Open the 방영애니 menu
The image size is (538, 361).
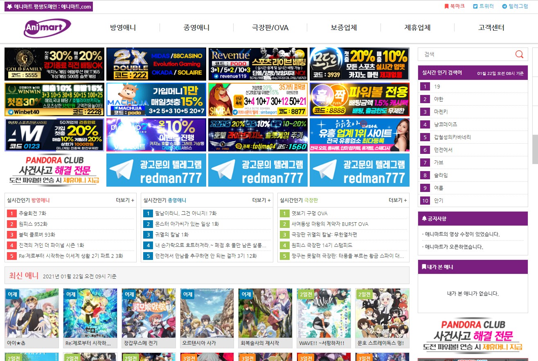click(x=123, y=28)
